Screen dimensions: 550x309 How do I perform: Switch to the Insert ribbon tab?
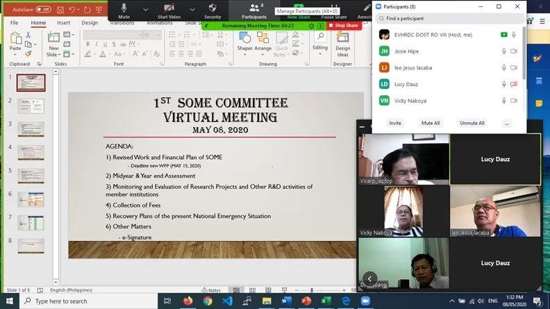[63, 23]
